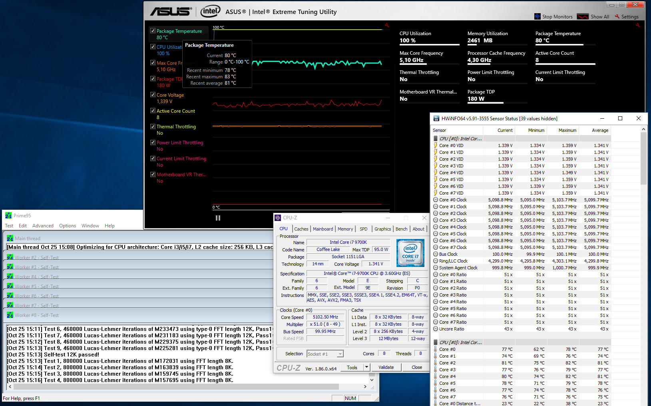The width and height of the screenshot is (651, 406).
Task: Switch to Caches tab in CPU-Z
Action: pyautogui.click(x=301, y=229)
